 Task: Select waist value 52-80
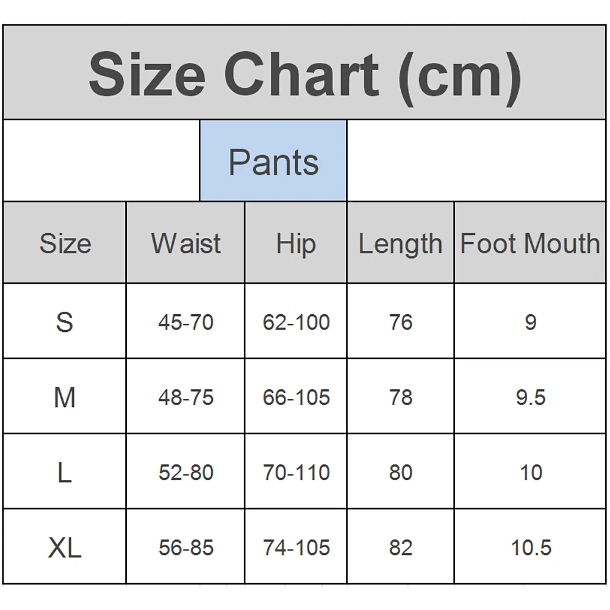(x=185, y=472)
